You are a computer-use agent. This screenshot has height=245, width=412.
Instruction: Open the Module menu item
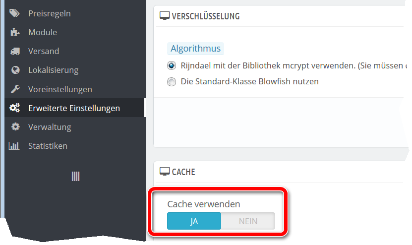(x=43, y=32)
